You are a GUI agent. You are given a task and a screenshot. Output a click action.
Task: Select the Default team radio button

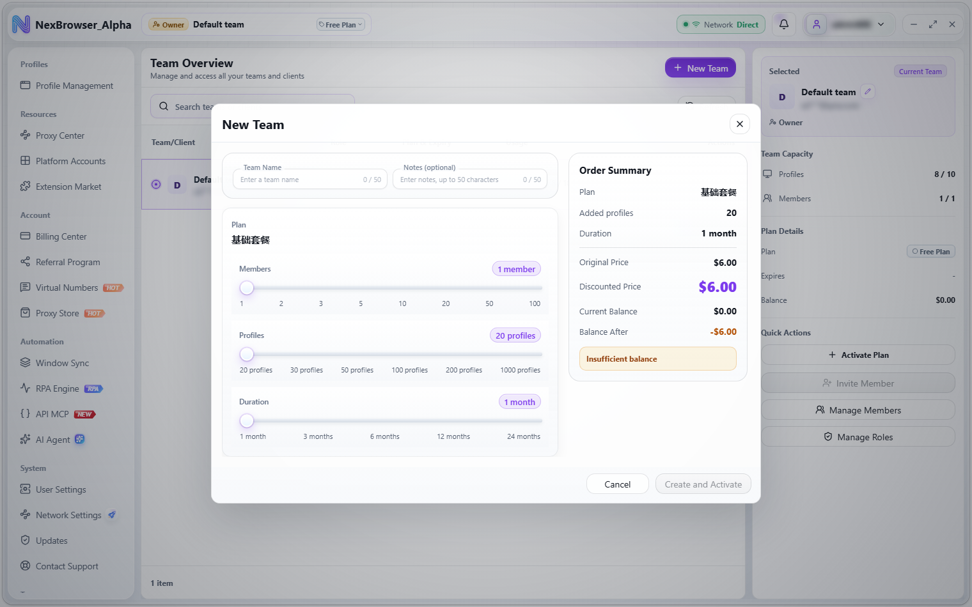click(x=156, y=185)
